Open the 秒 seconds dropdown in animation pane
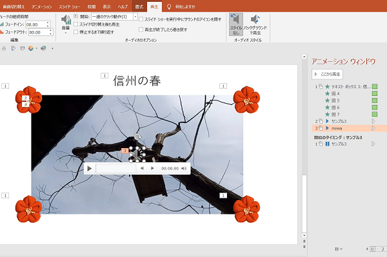Viewport: 387px width, 257px height. pos(339,249)
